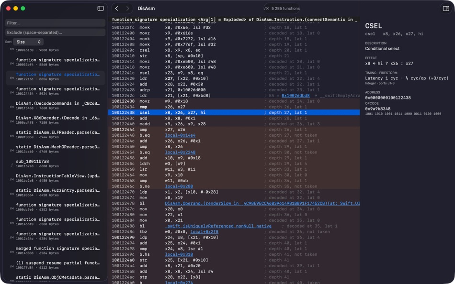Select str instruction row at 100122410
Image resolution: width=455 pixels, height=284 pixels.
point(234,55)
